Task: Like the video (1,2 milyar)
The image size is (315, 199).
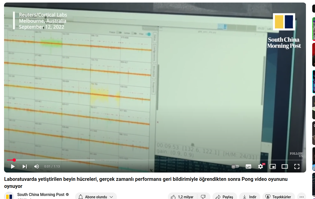Action: (x=182, y=197)
